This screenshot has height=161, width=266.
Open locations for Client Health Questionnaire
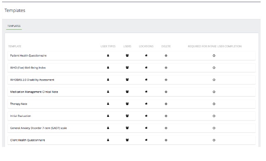146,140
